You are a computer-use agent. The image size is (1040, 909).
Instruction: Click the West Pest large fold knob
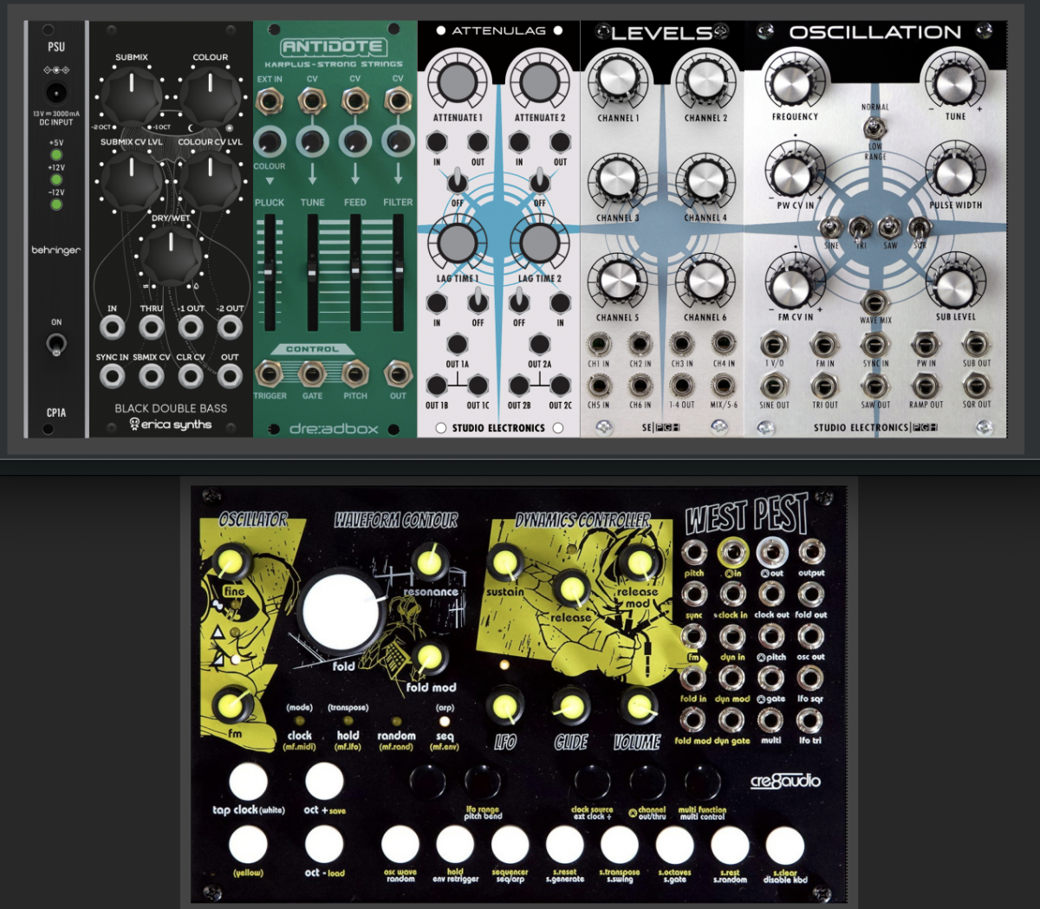[x=341, y=614]
